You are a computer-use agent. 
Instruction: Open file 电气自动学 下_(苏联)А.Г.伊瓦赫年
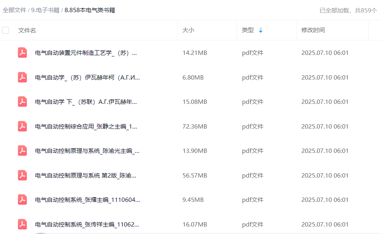86,102
